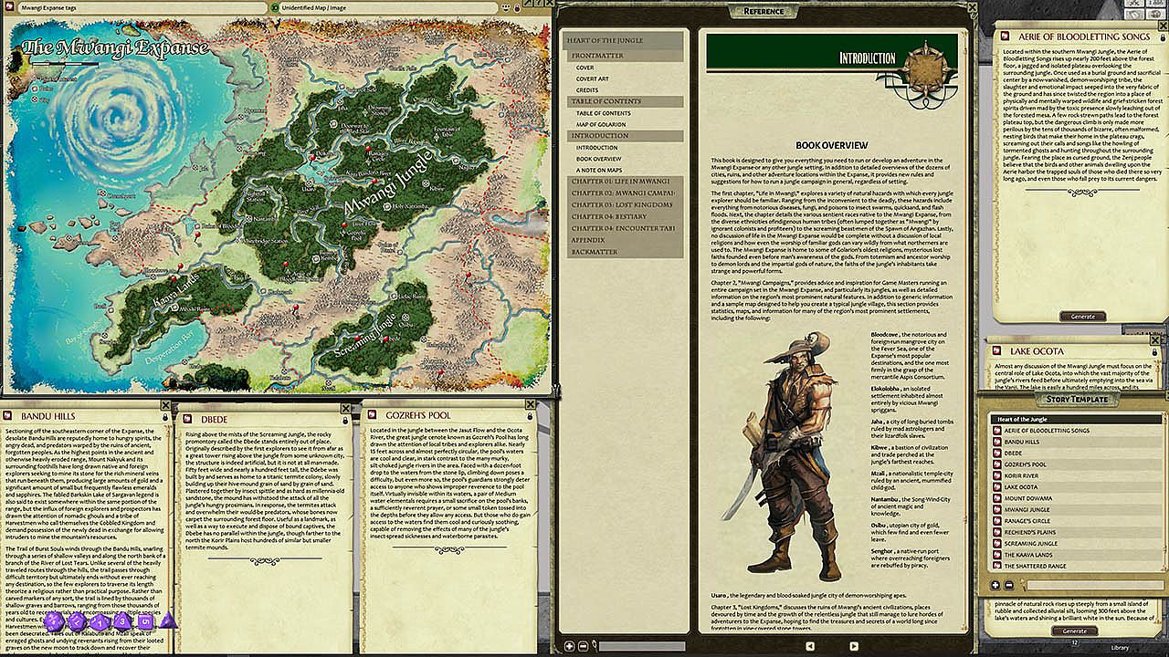The height and width of the screenshot is (657, 1169).
Task: Click Heart of the Jungle bar in Reference contents
Action: (625, 41)
